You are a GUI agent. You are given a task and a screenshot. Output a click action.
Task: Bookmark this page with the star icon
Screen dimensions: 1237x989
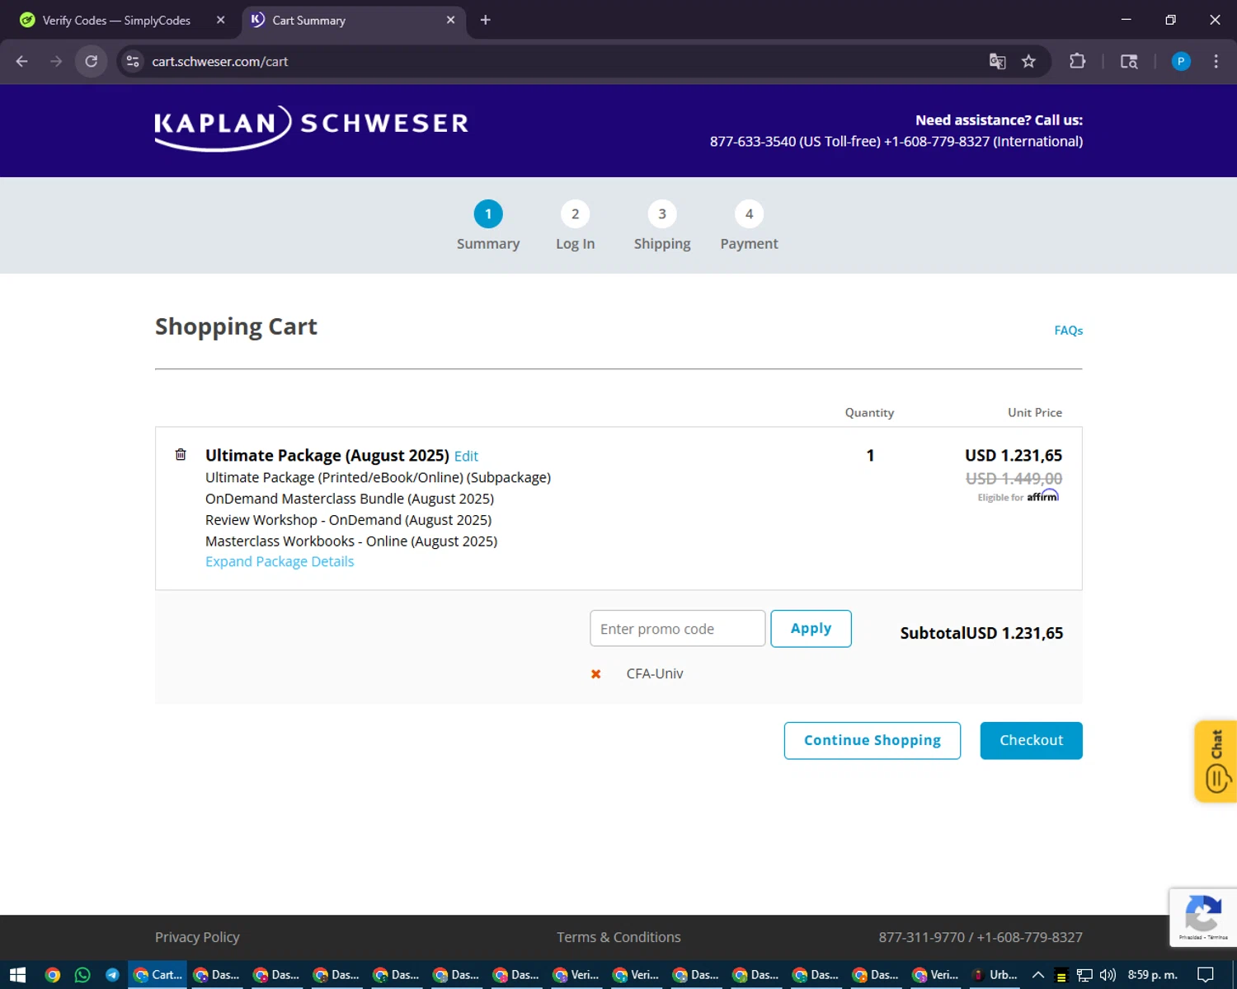pyautogui.click(x=1028, y=61)
